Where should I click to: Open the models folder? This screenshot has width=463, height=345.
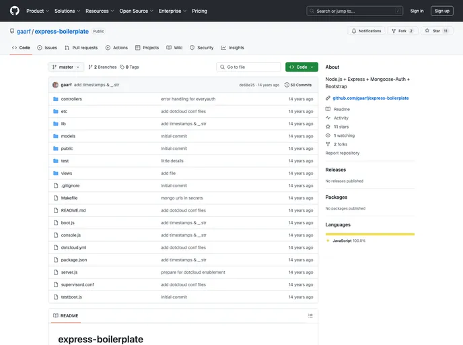pos(68,136)
